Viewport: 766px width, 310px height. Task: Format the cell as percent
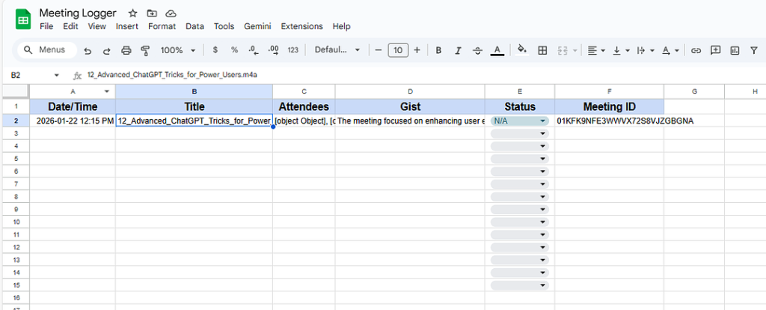[234, 50]
